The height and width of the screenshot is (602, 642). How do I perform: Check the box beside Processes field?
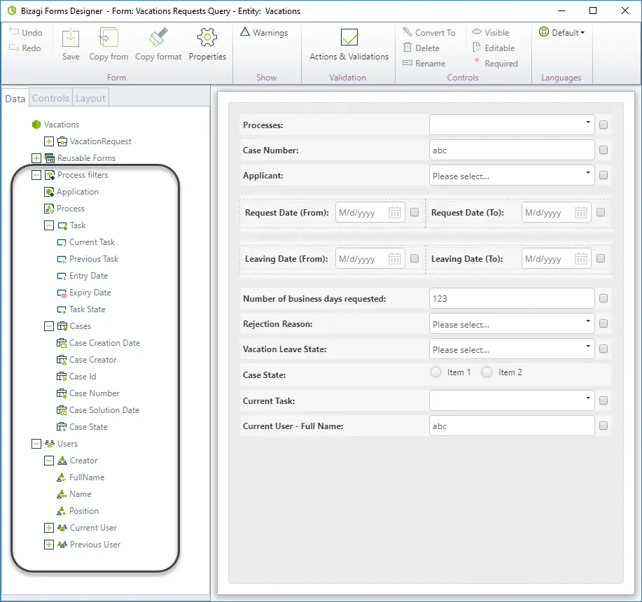pos(603,125)
